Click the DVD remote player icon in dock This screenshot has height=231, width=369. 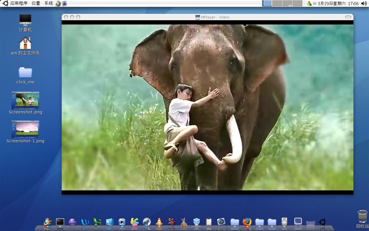[x=285, y=222]
